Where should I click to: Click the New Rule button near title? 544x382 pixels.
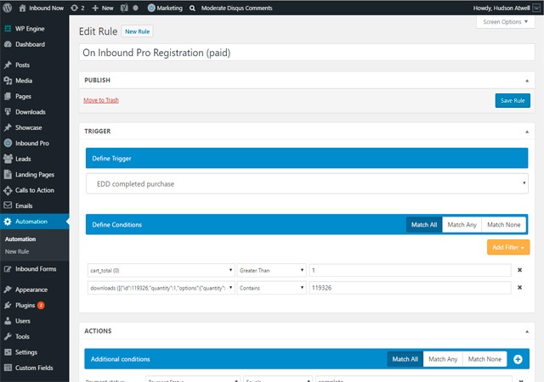[137, 31]
